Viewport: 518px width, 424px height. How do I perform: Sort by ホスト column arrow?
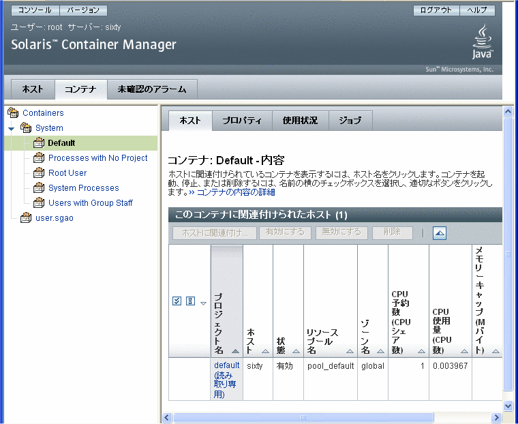[265, 351]
